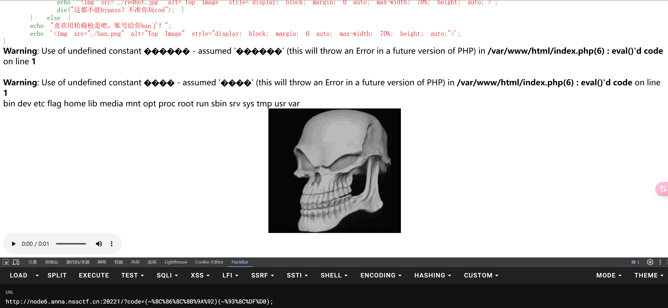Click the skull image
The image size is (668, 308).
pyautogui.click(x=334, y=171)
